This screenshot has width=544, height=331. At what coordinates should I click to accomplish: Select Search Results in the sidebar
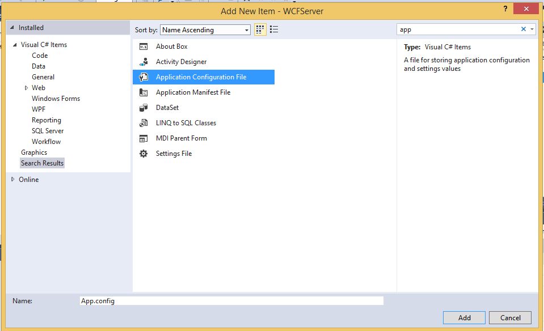click(42, 163)
